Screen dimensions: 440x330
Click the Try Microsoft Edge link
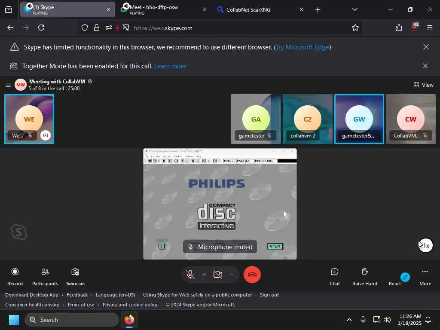302,47
